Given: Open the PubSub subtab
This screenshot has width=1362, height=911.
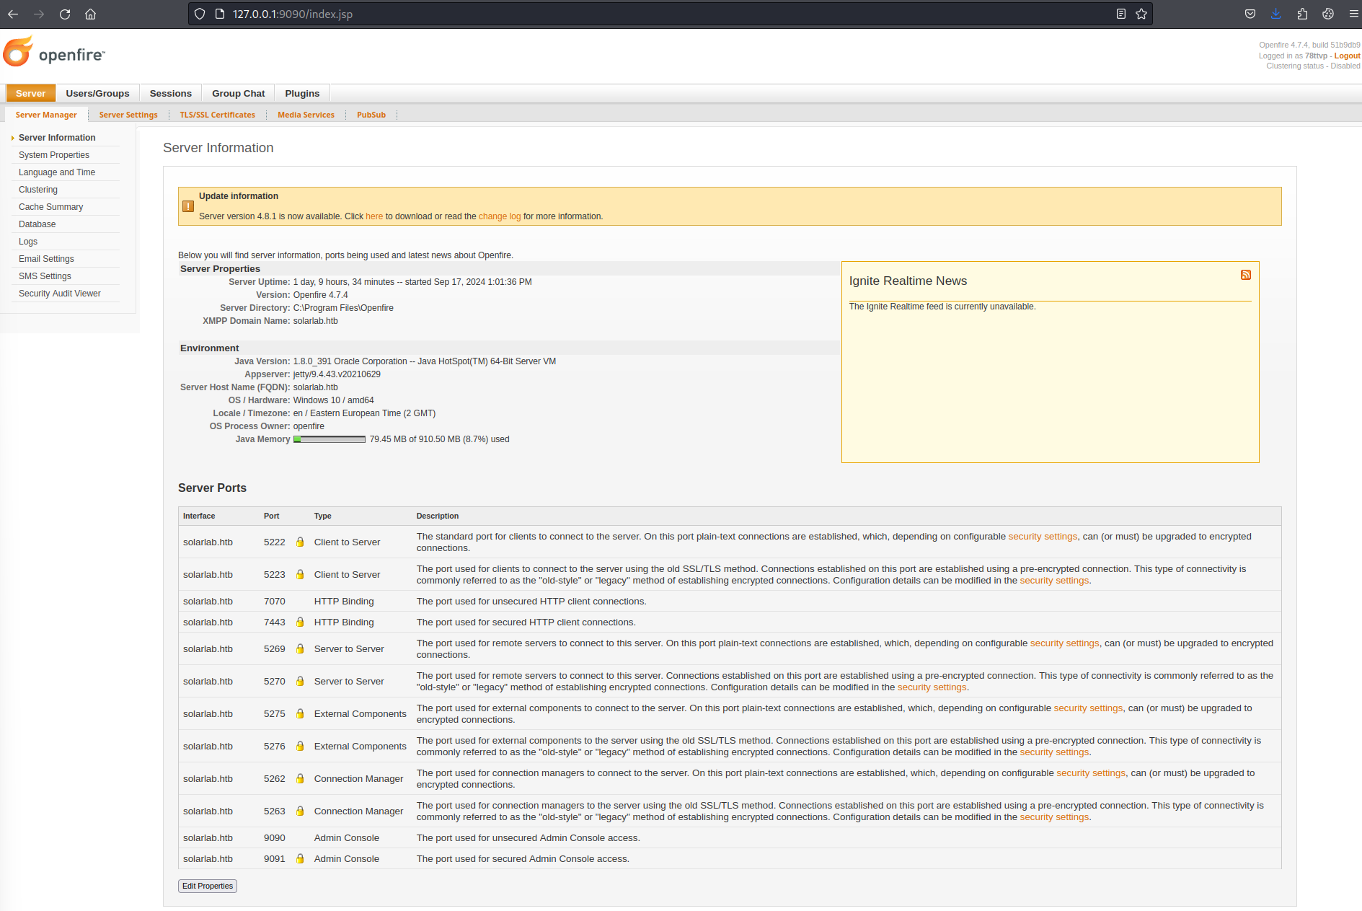Looking at the screenshot, I should pos(371,115).
